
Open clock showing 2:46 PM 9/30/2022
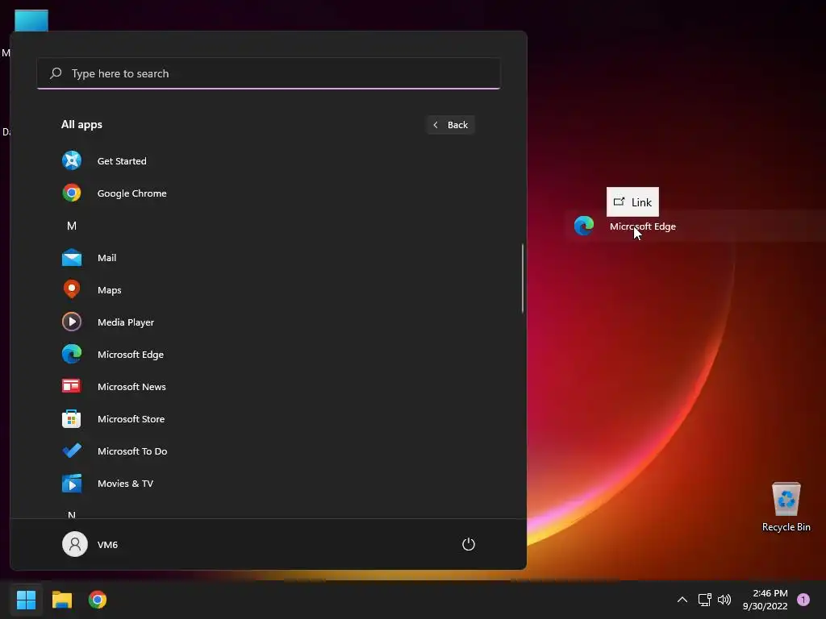tap(766, 600)
